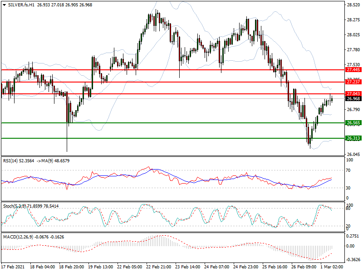363x272 pixels.
Task: Click the 24 Feb 07:00 time label
Action: pos(217,267)
